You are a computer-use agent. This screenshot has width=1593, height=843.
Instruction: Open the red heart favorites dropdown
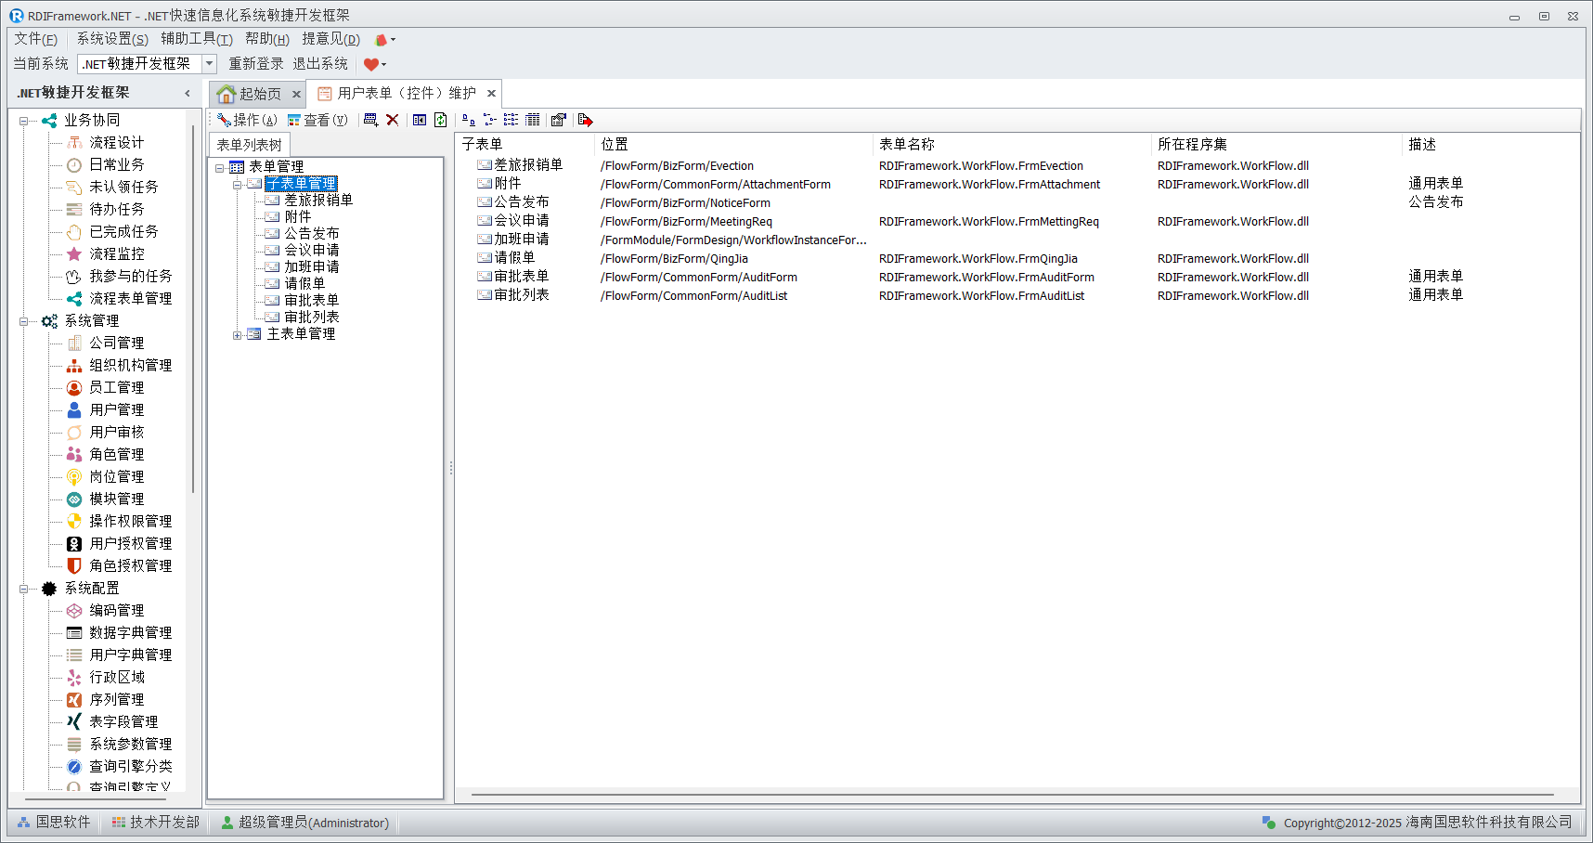375,64
